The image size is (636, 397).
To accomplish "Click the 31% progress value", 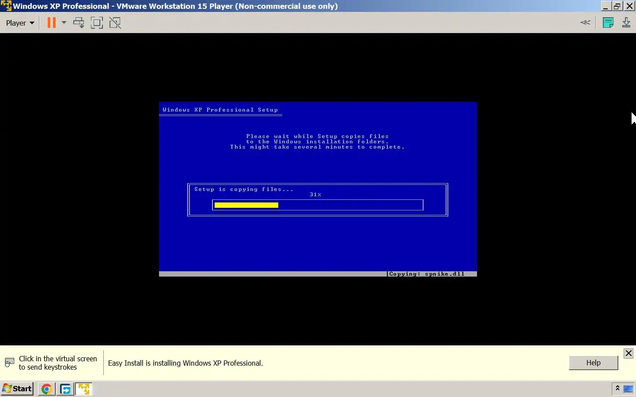I will click(x=315, y=195).
